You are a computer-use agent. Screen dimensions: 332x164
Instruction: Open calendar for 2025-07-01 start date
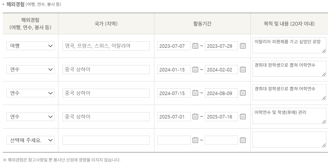[195, 117]
